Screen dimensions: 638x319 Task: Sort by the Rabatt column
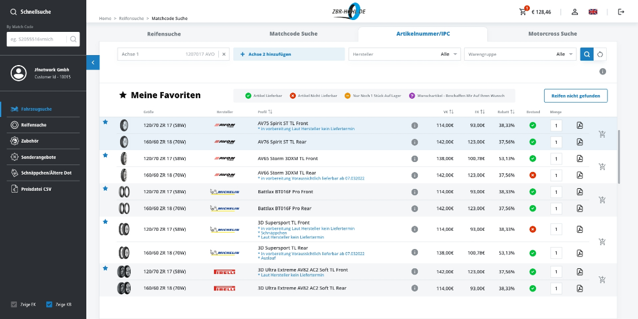click(x=506, y=112)
